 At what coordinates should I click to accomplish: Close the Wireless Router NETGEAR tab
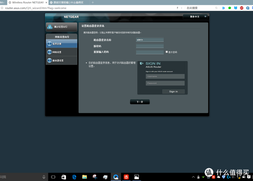46,3
